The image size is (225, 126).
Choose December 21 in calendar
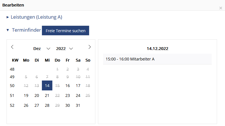47,95
